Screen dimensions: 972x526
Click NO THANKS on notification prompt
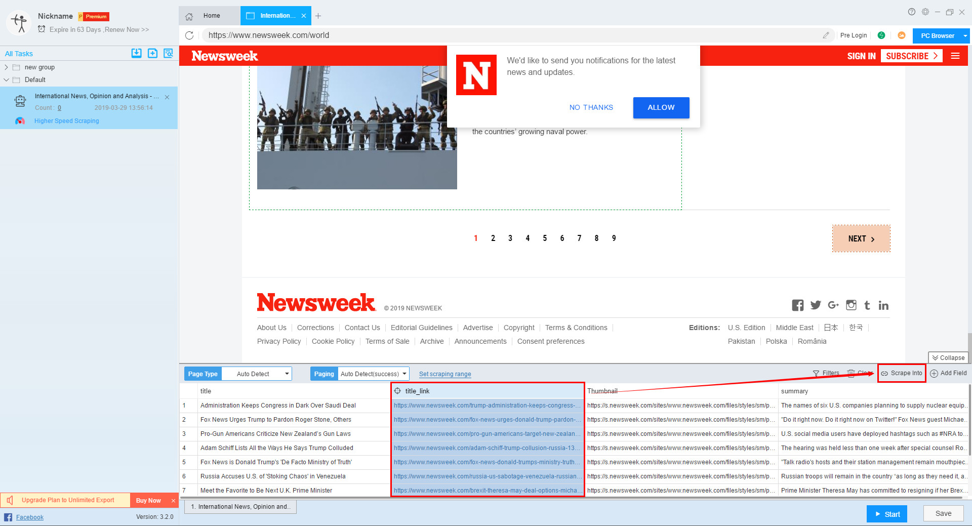click(x=591, y=108)
